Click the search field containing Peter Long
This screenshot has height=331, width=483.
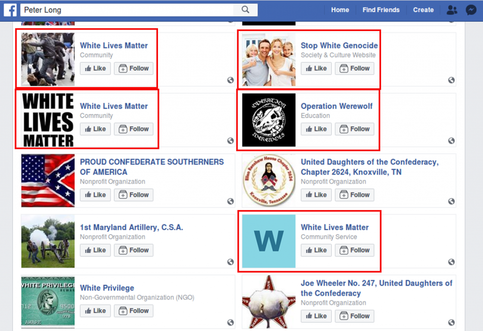(x=126, y=10)
